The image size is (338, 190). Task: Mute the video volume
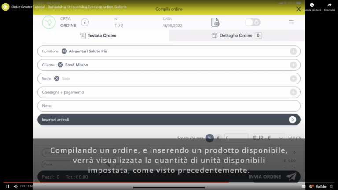click(15, 186)
